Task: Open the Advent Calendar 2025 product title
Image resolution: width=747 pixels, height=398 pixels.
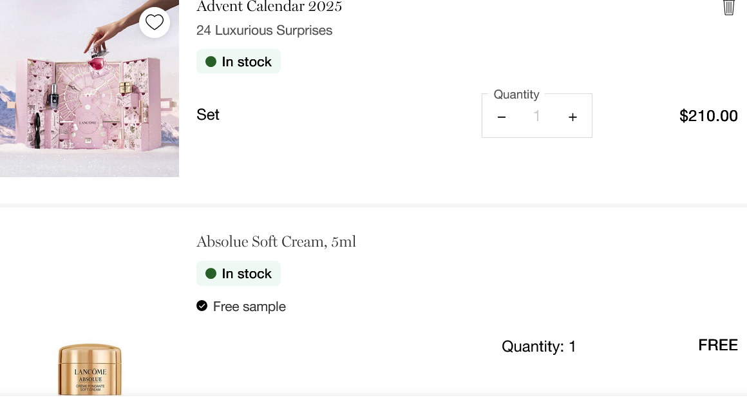Action: point(269,7)
